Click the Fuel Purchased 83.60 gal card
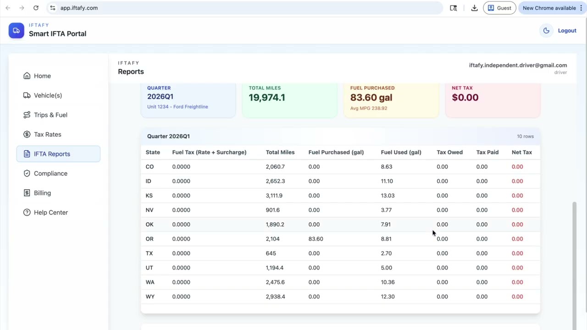Viewport: 587px width, 330px height. [391, 100]
